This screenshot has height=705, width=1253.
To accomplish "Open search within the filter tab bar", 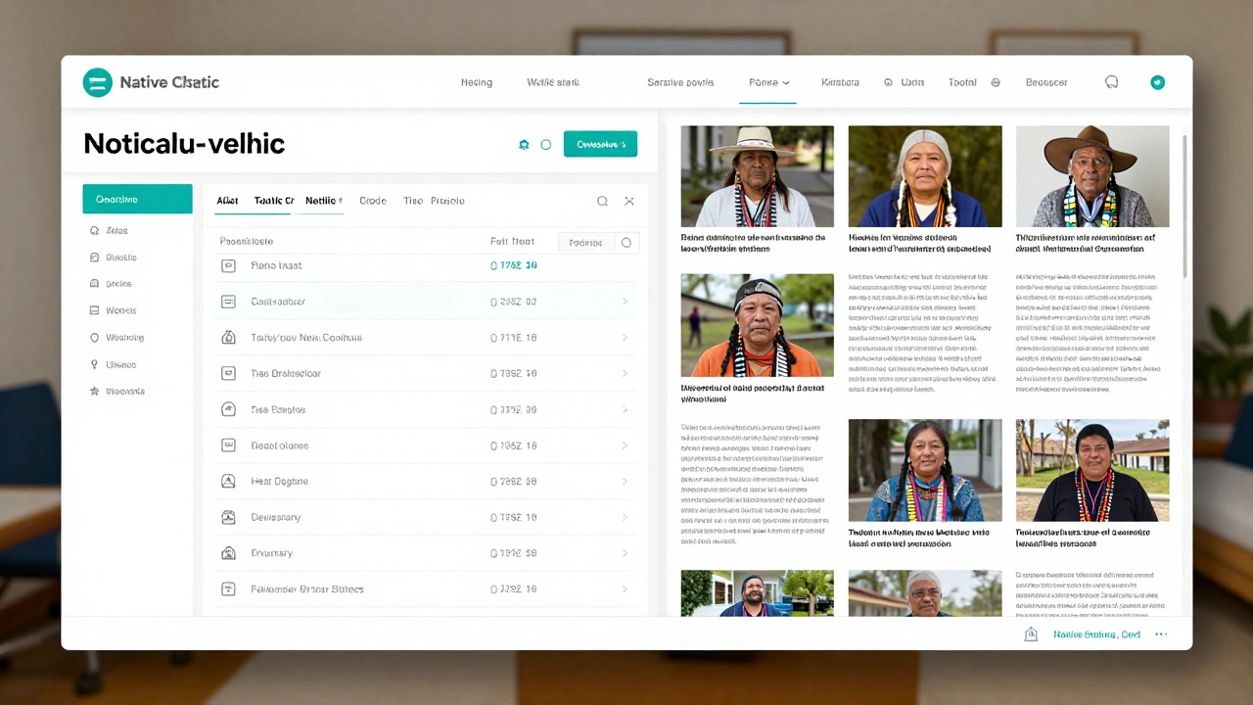I will click(x=602, y=201).
